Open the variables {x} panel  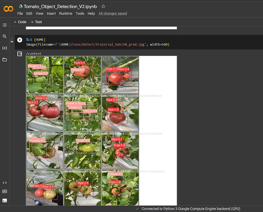click(x=4, y=48)
